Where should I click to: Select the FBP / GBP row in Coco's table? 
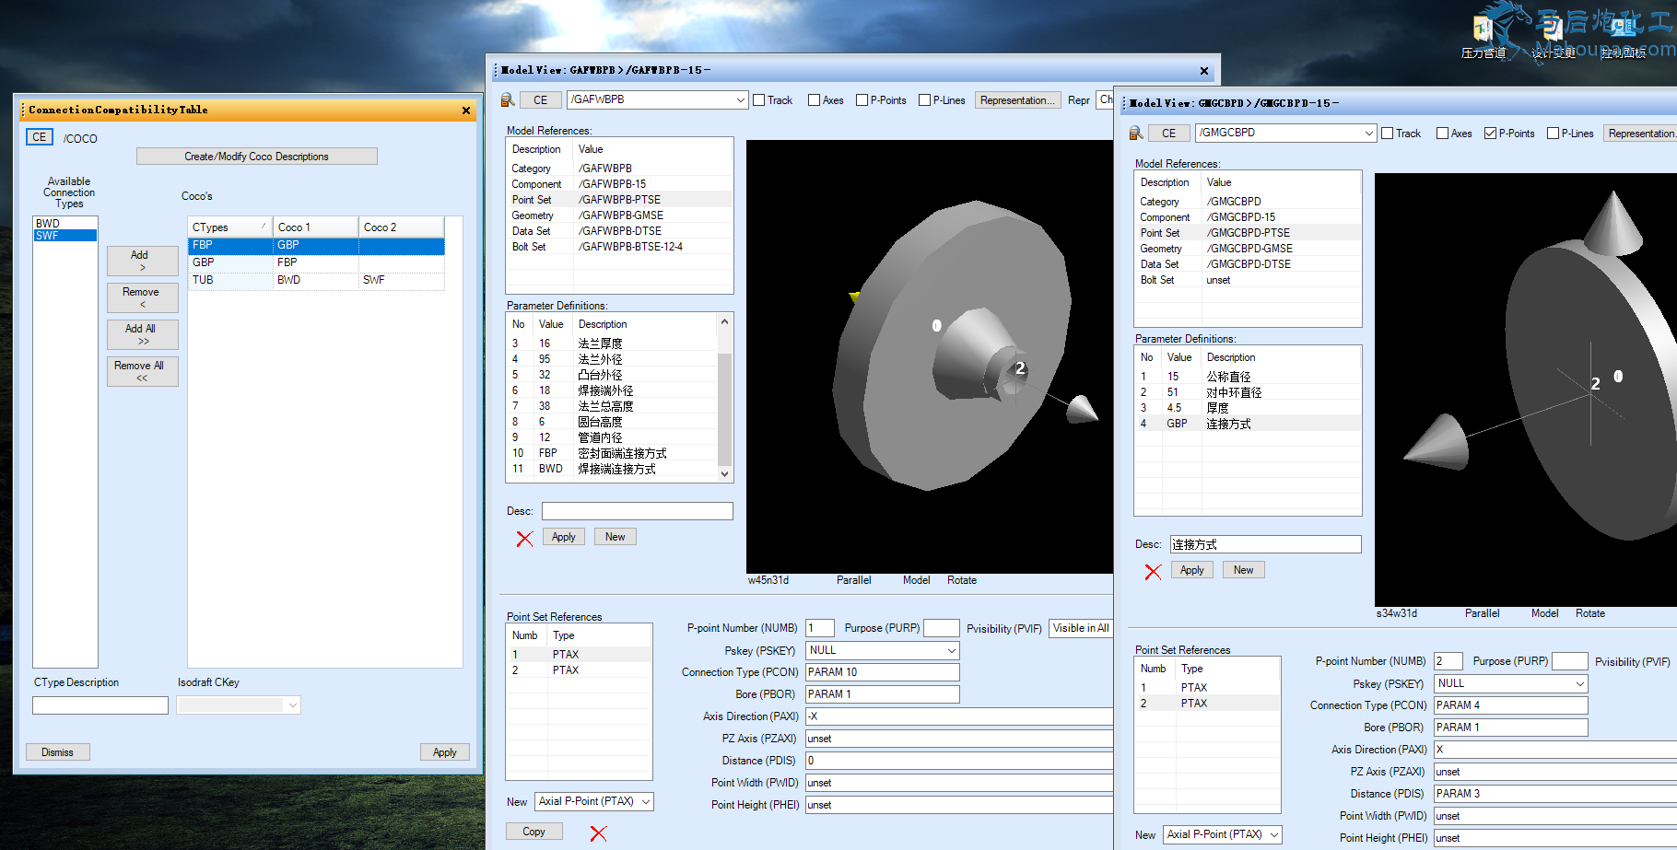point(316,246)
